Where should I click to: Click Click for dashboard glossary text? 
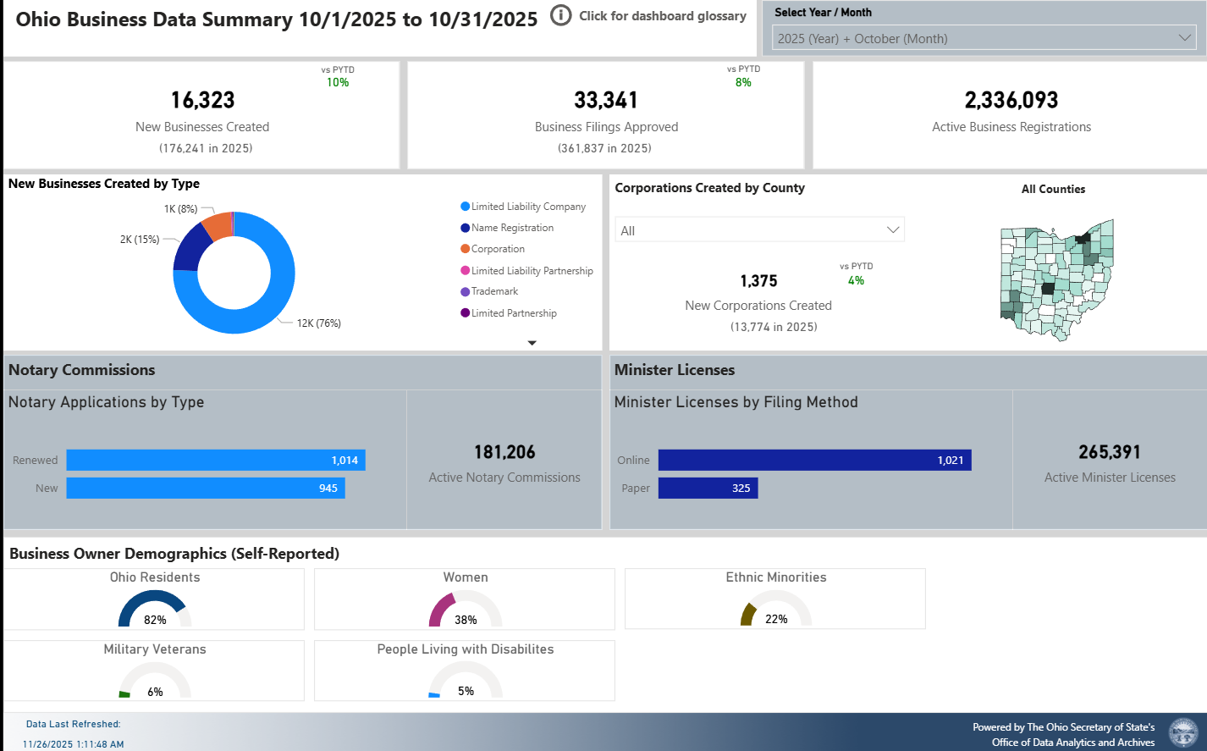point(662,15)
